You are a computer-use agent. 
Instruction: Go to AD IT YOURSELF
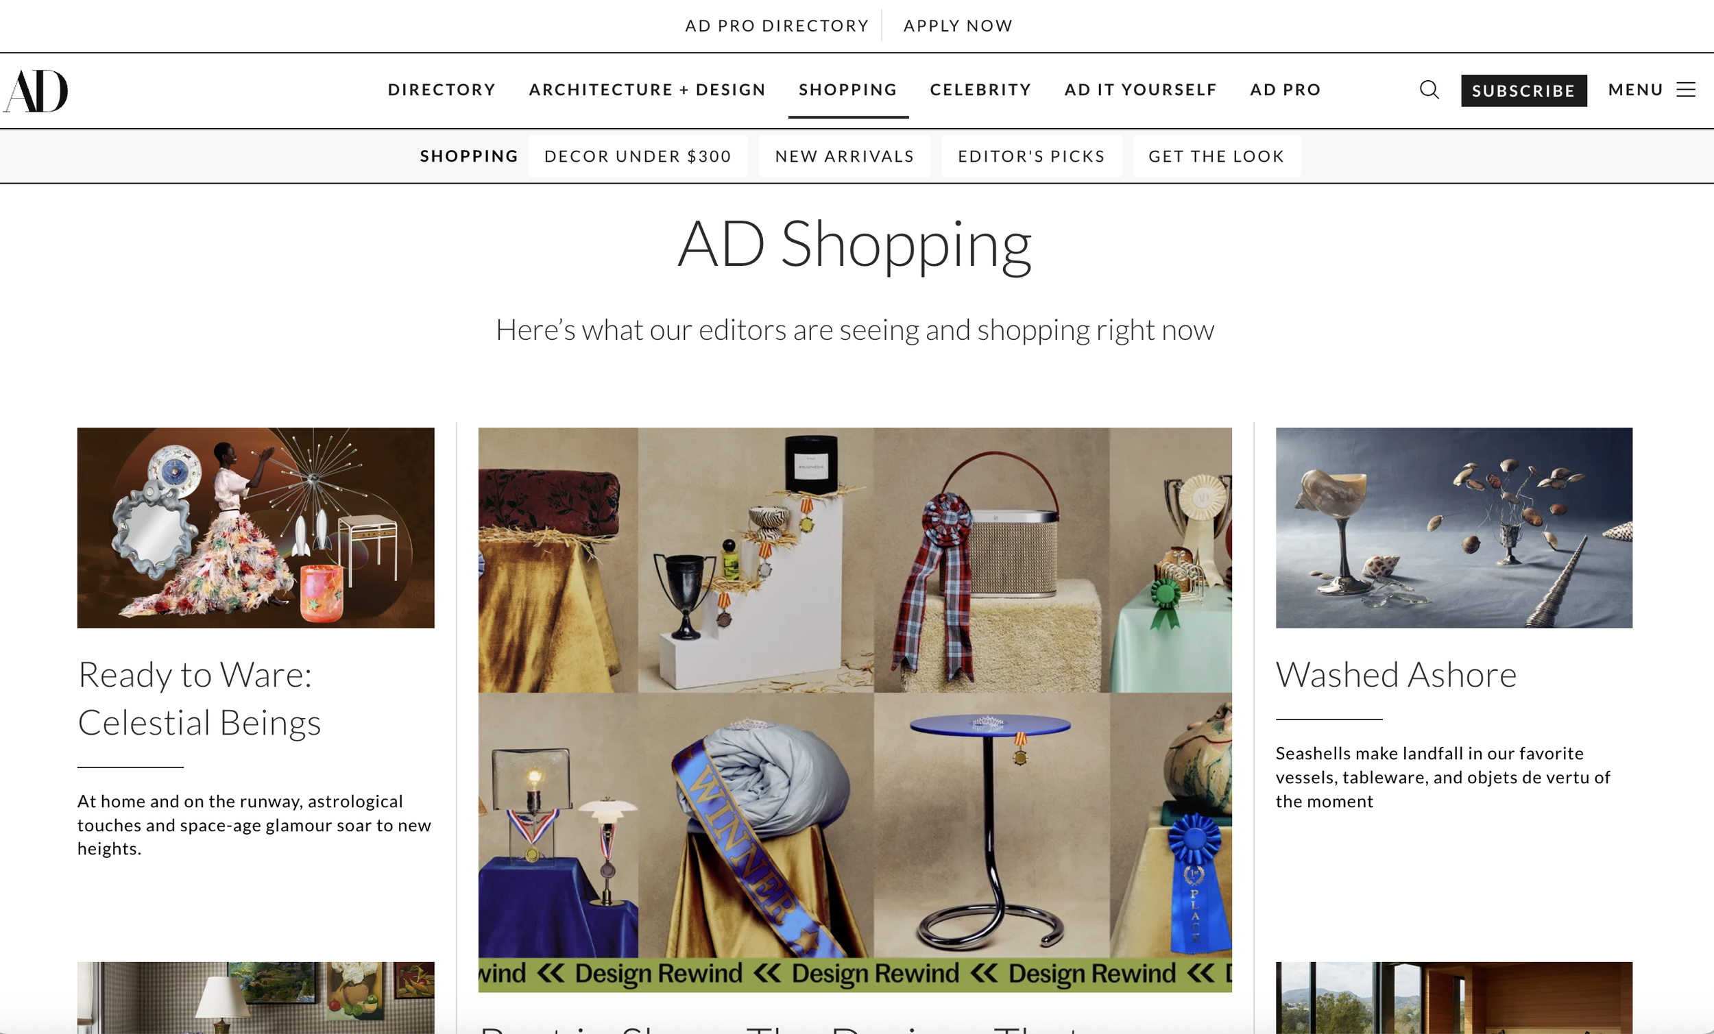pyautogui.click(x=1141, y=90)
